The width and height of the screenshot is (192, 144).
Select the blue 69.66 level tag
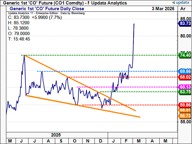[185, 71]
